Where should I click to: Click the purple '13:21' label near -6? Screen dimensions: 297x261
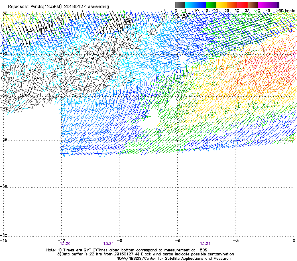[x=205, y=244]
